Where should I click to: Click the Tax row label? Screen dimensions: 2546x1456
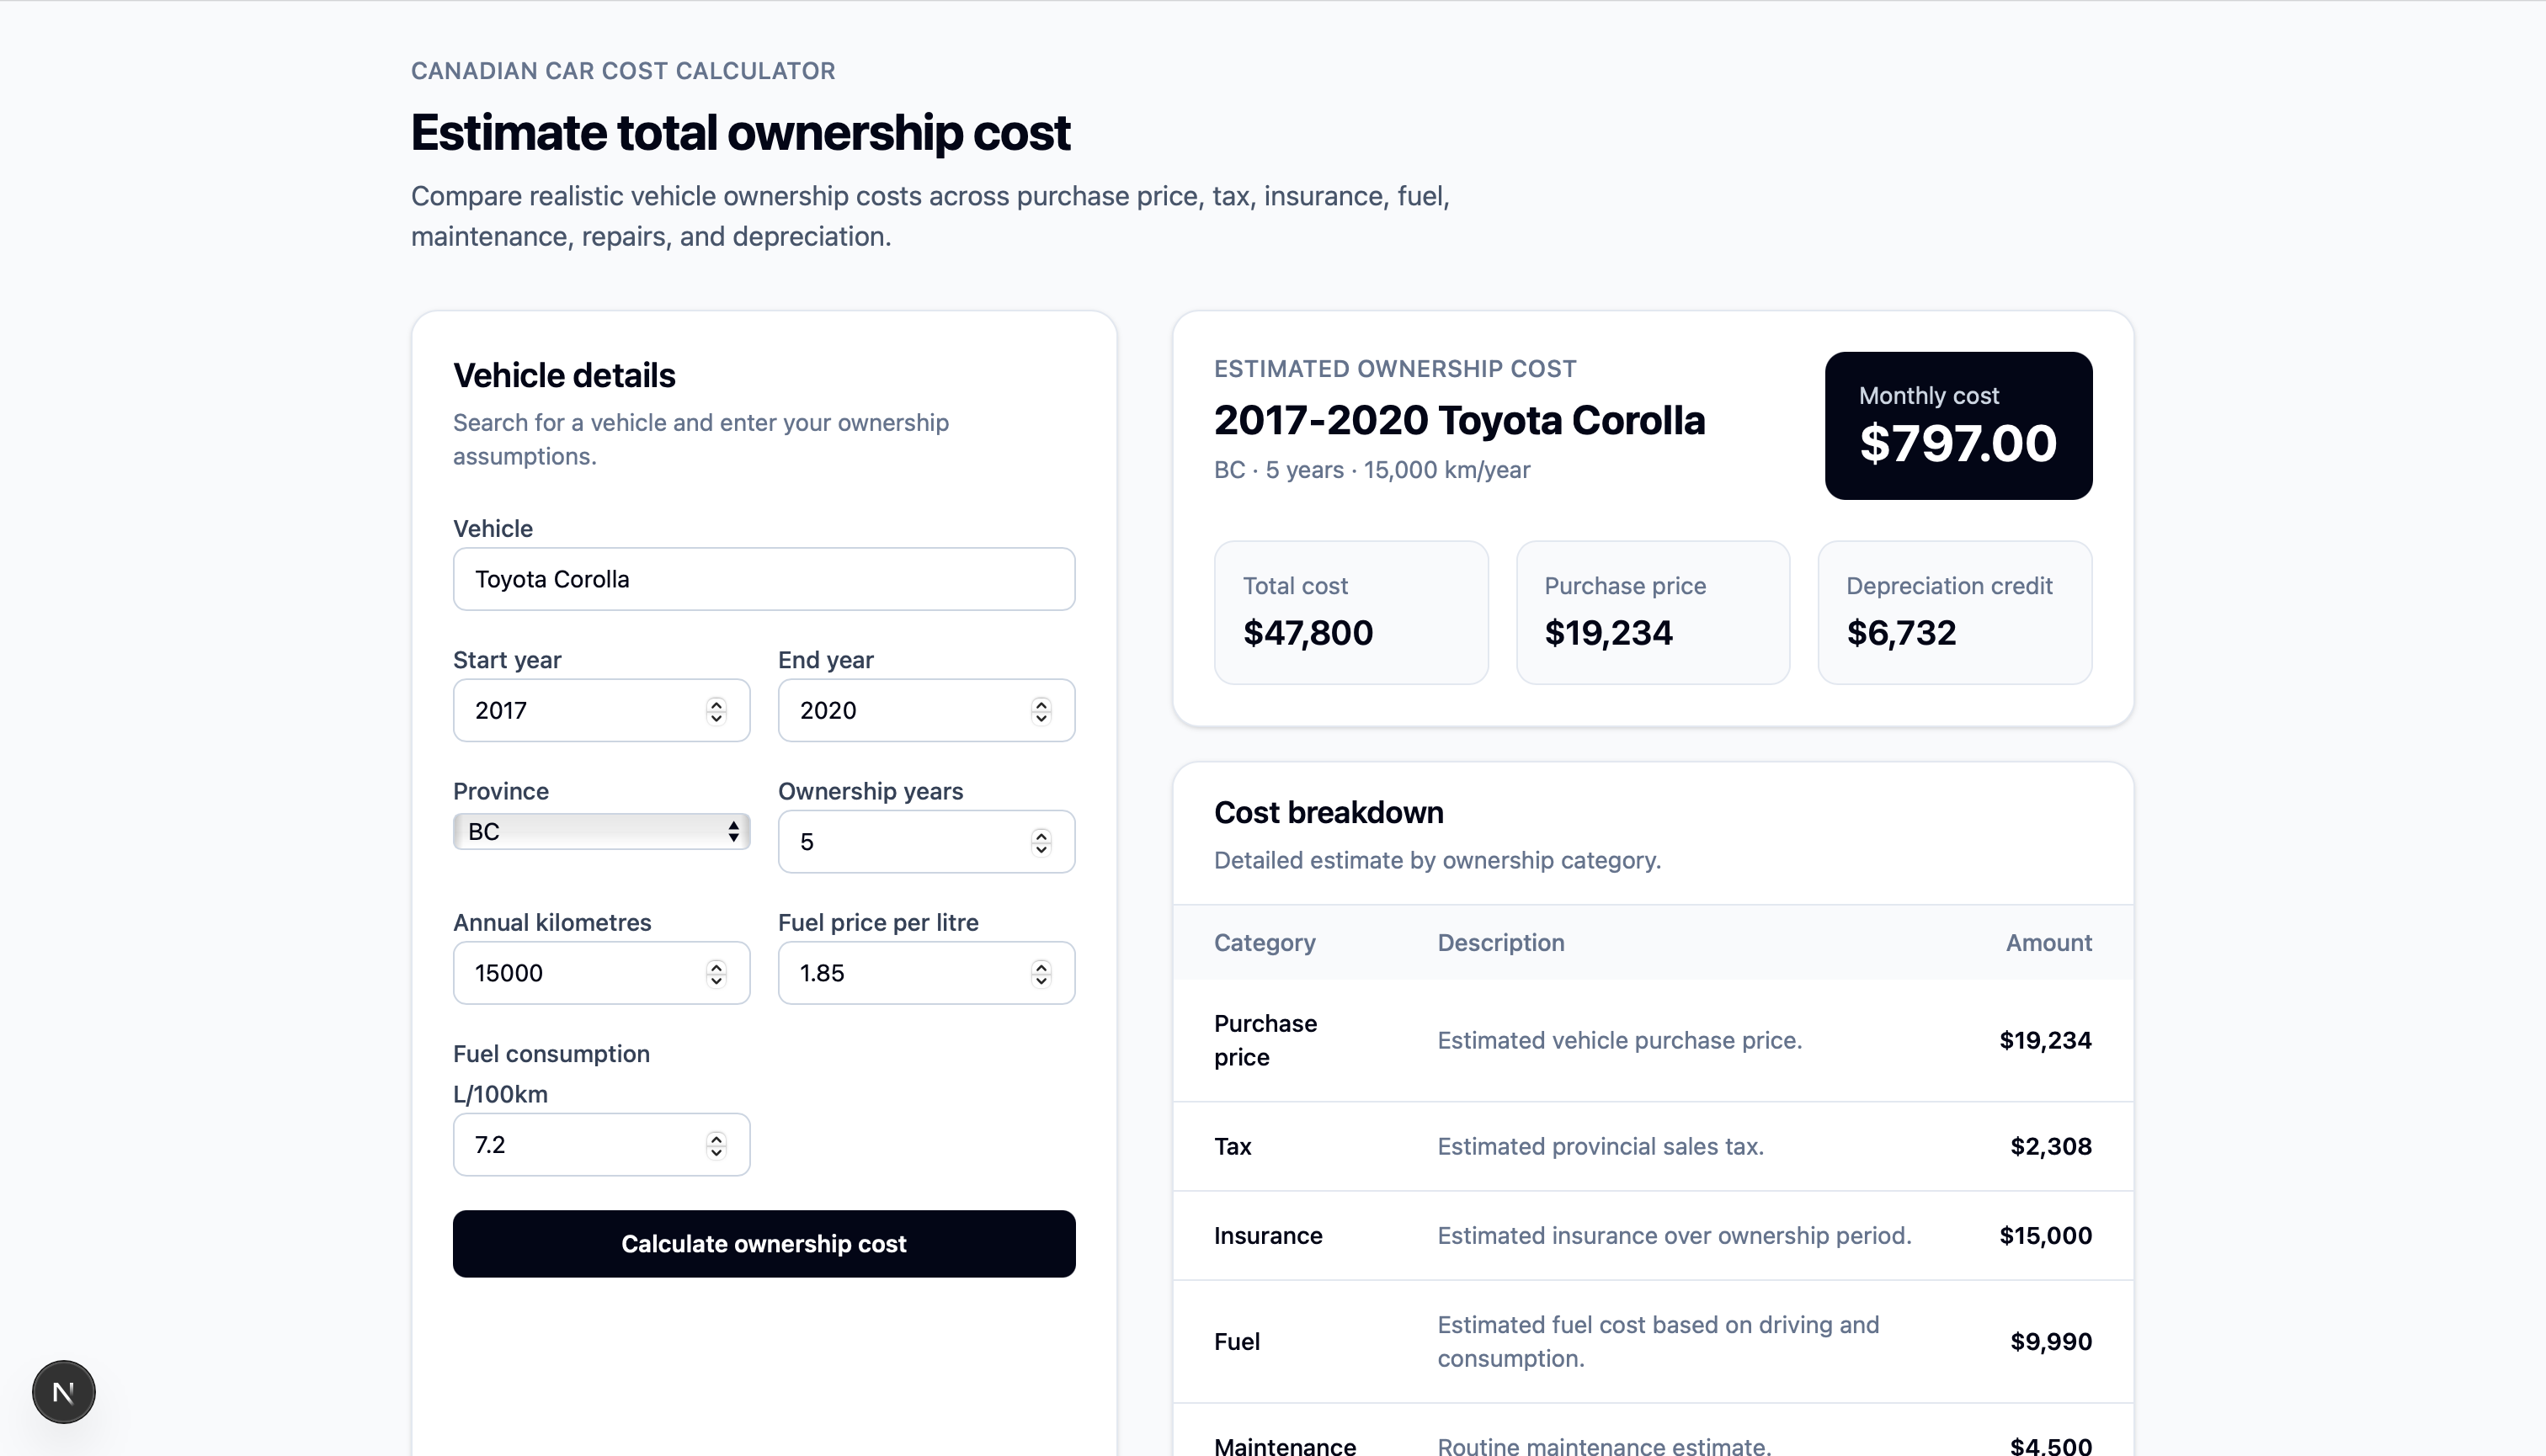click(1233, 1146)
